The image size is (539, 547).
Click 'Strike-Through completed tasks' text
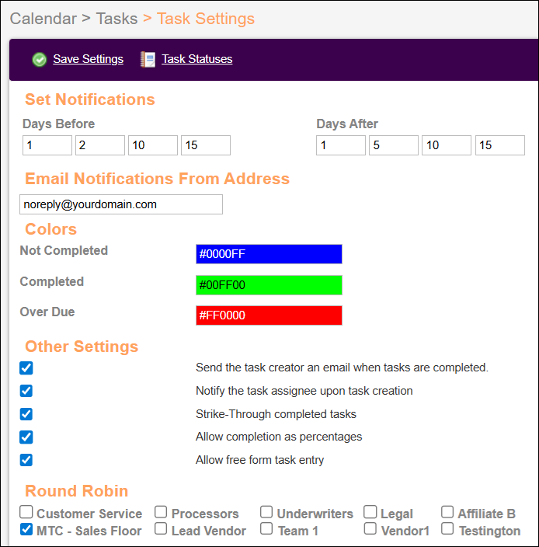[276, 414]
